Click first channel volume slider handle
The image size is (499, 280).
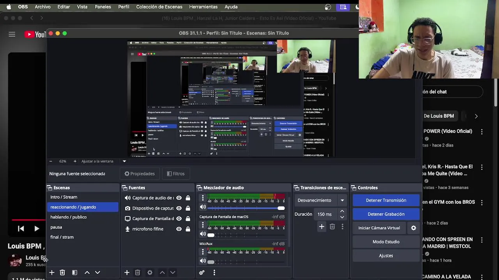tap(281, 208)
